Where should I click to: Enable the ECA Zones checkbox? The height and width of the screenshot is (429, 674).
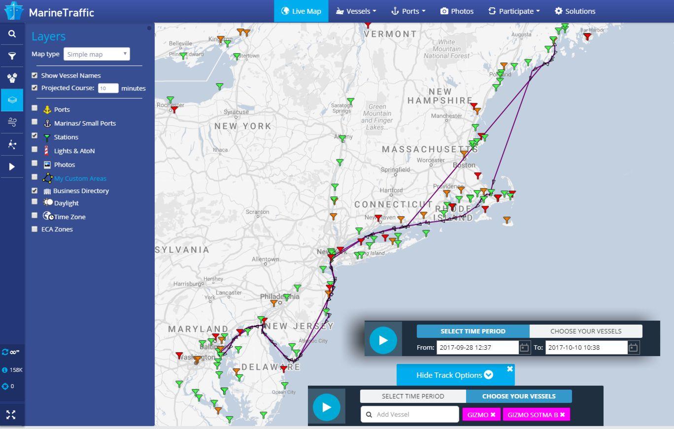pyautogui.click(x=34, y=229)
